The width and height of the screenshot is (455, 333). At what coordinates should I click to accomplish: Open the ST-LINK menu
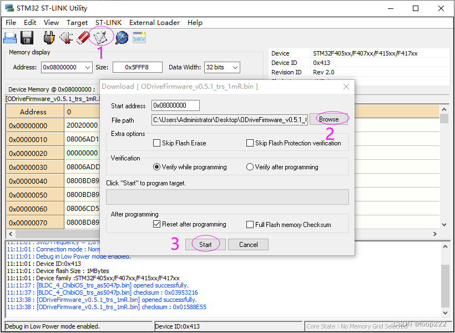pyautogui.click(x=109, y=23)
